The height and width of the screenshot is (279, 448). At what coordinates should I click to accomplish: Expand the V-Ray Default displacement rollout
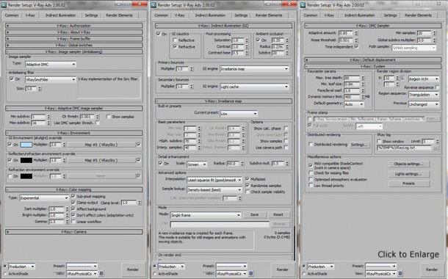(x=372, y=60)
